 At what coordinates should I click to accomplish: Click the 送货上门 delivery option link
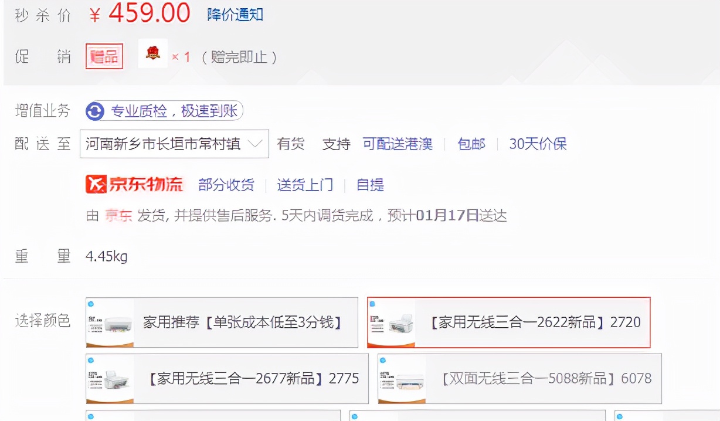[x=305, y=184]
